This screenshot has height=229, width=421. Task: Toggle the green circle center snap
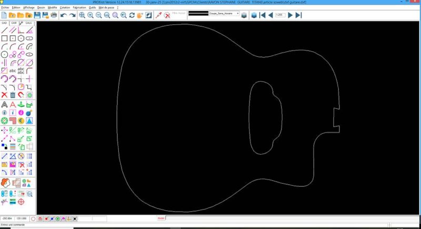(x=58, y=219)
